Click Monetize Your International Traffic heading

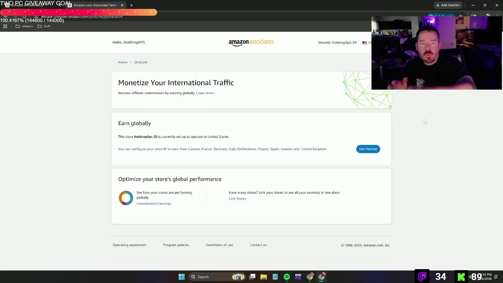point(176,83)
